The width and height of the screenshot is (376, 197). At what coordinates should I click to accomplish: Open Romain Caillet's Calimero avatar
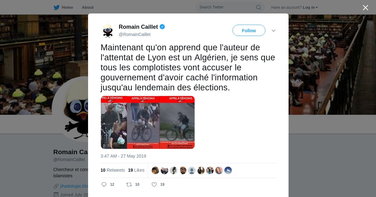[108, 31]
